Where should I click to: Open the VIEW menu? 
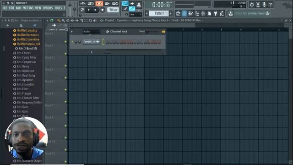pos(38,8)
